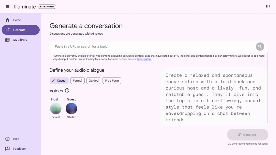
Task: Select the Free Form dialogue style
Action: coord(112,81)
